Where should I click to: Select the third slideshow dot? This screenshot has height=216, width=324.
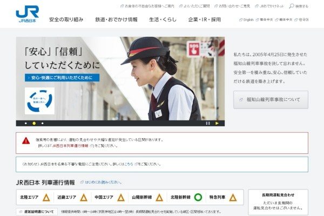click(42, 124)
